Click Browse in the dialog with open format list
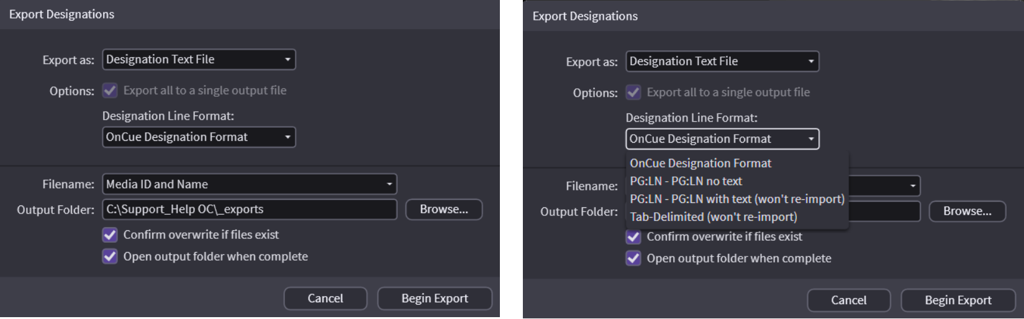The height and width of the screenshot is (319, 1024). pos(967,212)
